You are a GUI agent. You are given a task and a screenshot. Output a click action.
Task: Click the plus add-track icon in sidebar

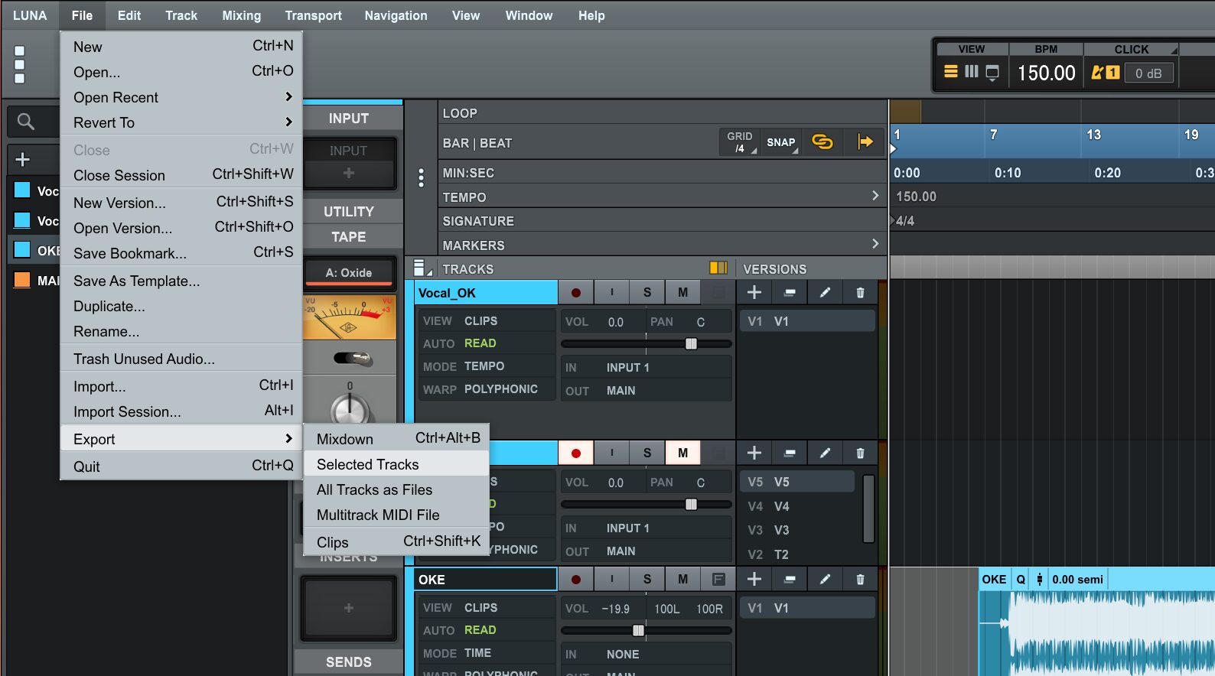(23, 159)
